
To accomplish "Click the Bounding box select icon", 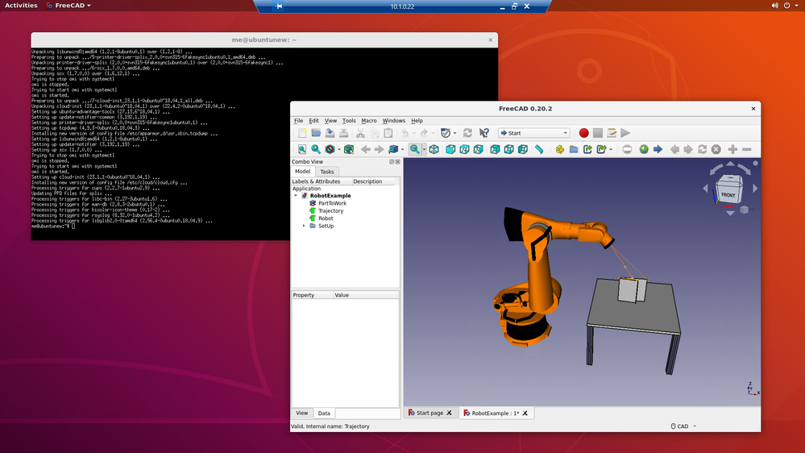I will coord(349,149).
